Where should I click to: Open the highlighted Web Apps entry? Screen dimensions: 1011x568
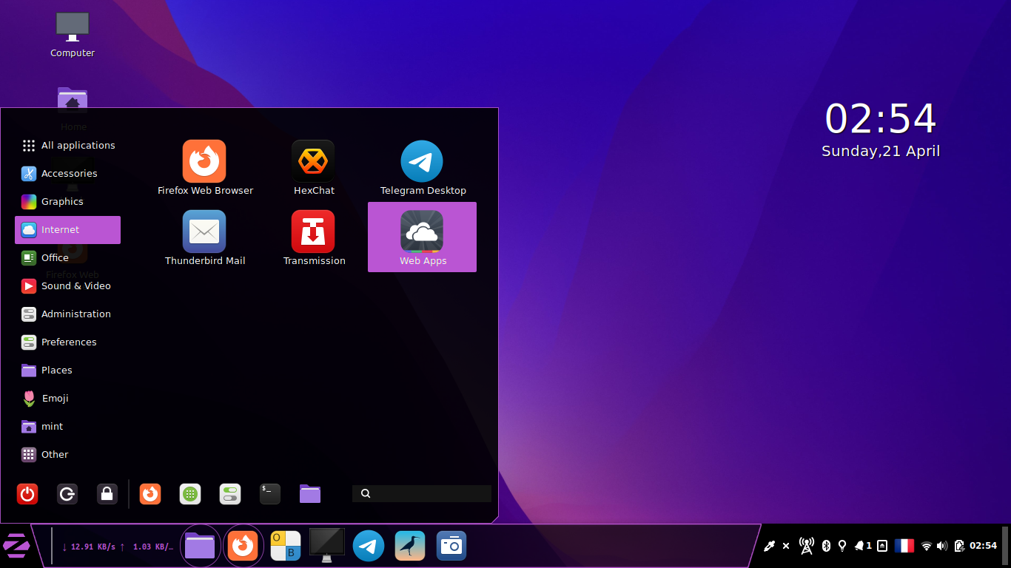click(x=423, y=238)
